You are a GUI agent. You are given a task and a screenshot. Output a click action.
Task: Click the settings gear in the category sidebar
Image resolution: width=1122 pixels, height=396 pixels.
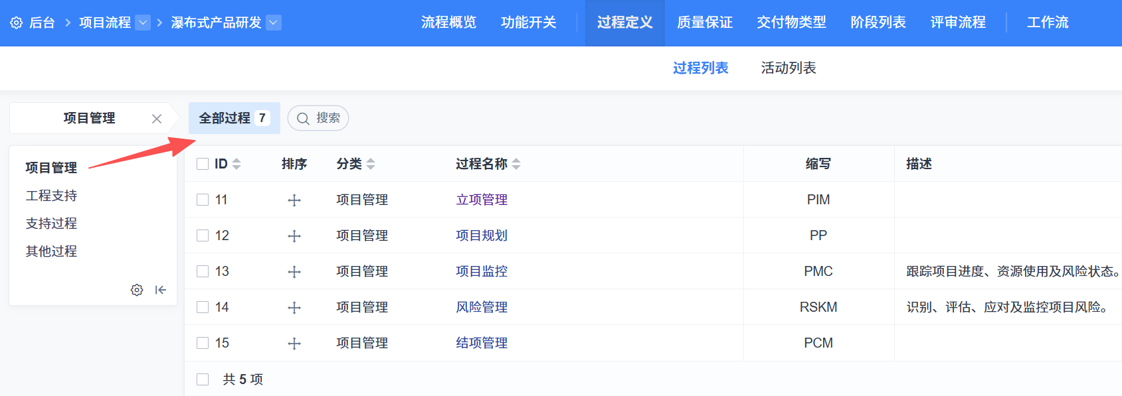point(137,290)
